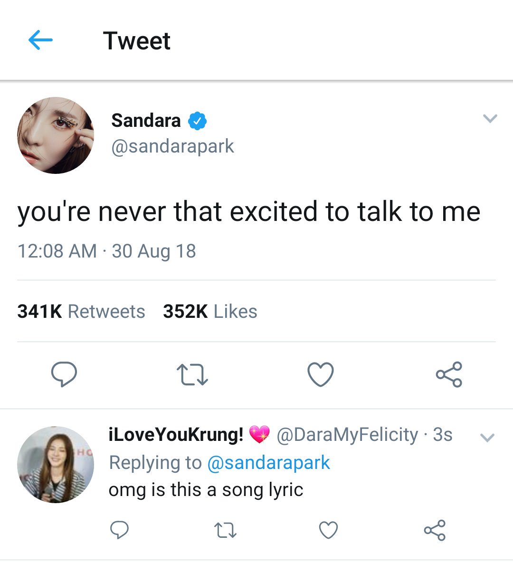Open @DaraMyFelicity profile handle
This screenshot has width=513, height=563.
pyautogui.click(x=347, y=435)
